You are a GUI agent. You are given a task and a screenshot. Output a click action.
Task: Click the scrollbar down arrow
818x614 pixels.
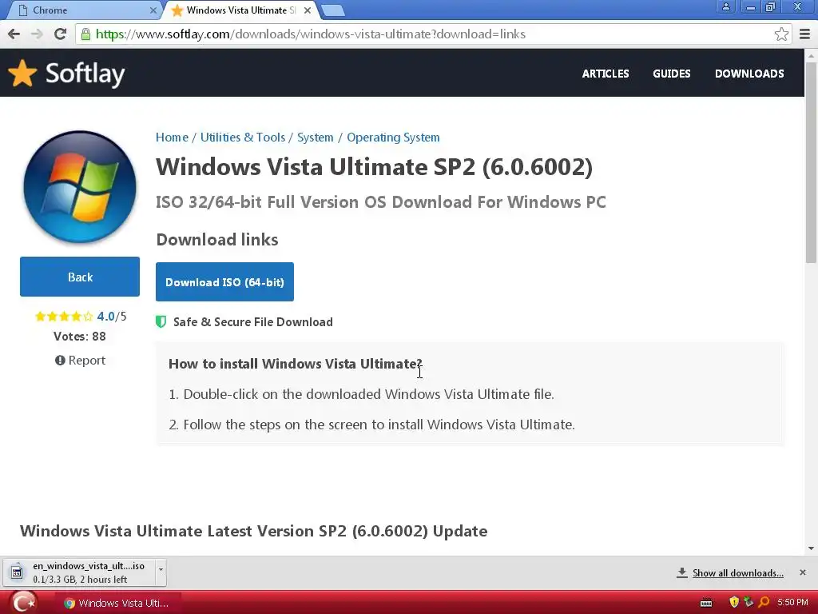(811, 548)
